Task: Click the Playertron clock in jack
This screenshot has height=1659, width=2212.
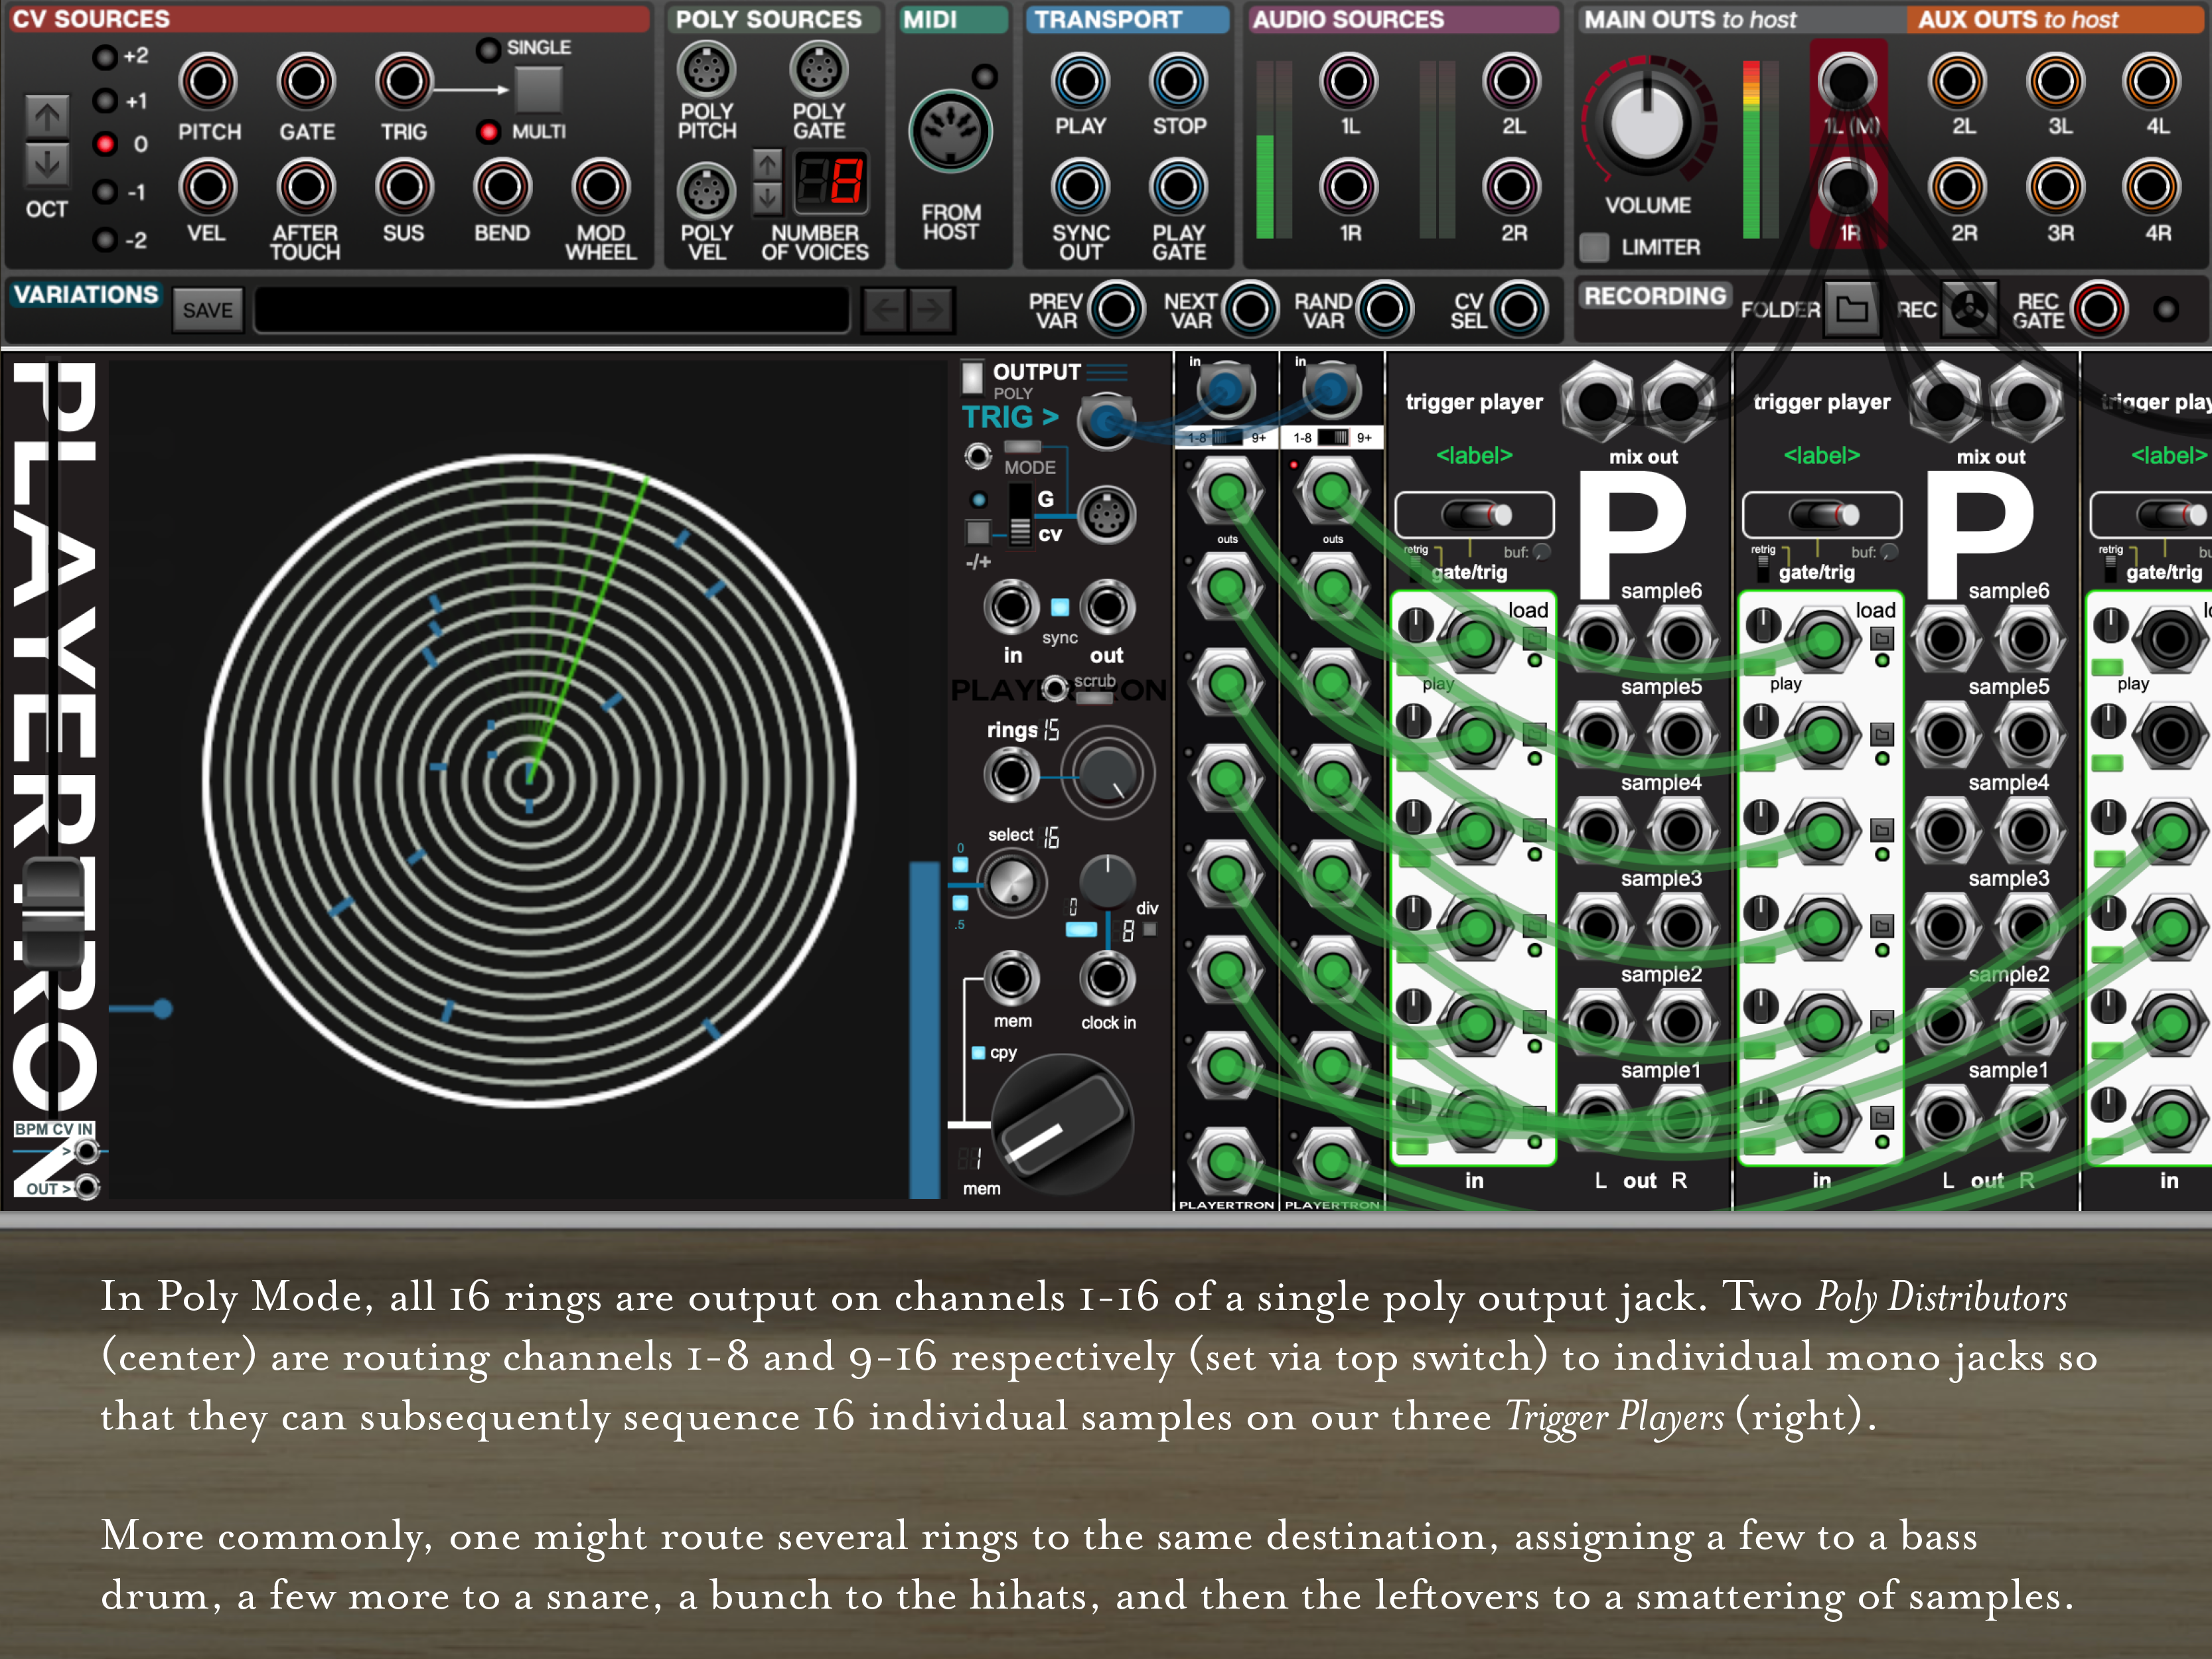Action: point(1107,979)
